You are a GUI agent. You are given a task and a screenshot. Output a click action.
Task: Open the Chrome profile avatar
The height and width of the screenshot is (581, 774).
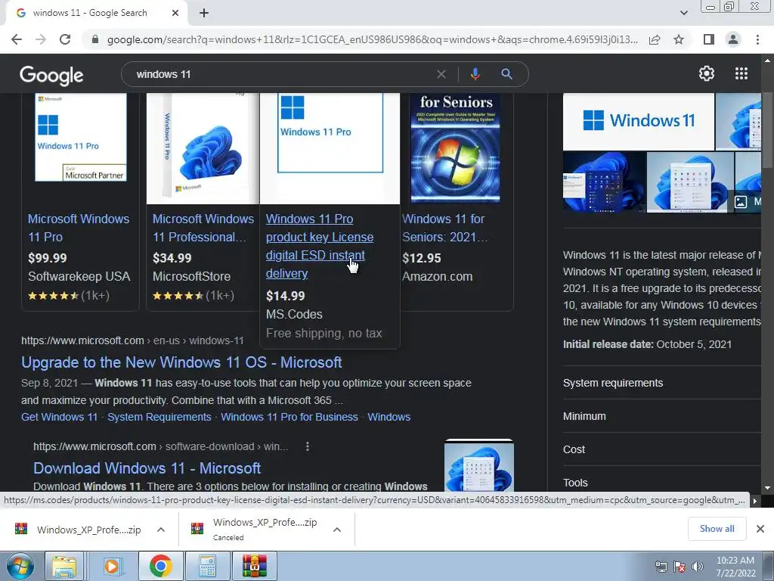pos(733,39)
